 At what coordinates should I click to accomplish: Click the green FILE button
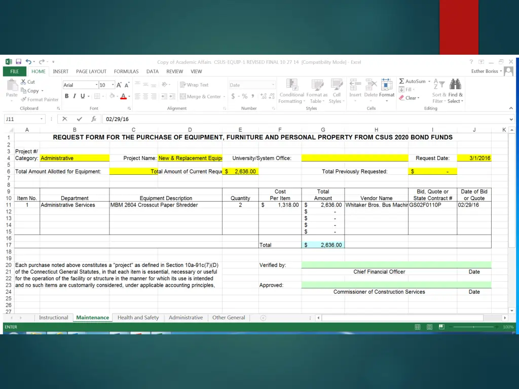tap(14, 71)
